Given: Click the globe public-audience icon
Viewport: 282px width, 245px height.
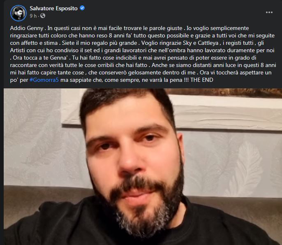Looking at the screenshot, I should (43, 16).
